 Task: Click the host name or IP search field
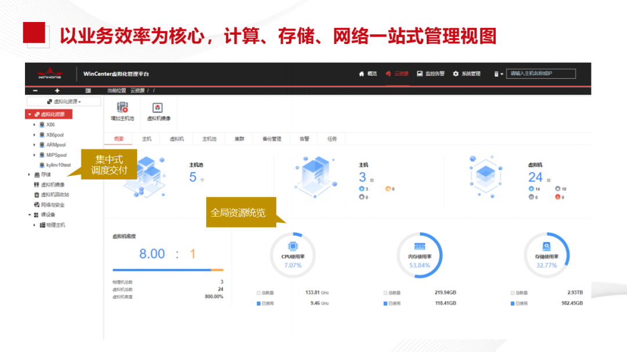click(540, 74)
